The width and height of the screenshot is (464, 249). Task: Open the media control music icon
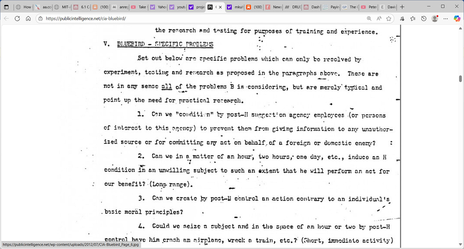(x=402, y=19)
